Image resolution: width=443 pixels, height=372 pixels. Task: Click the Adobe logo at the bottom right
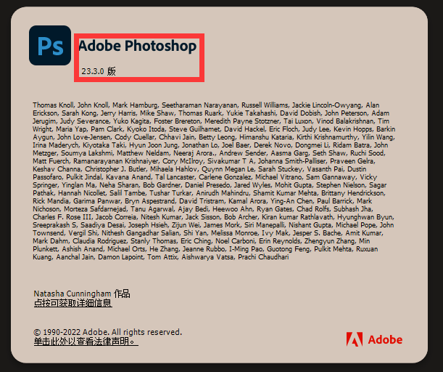click(374, 339)
